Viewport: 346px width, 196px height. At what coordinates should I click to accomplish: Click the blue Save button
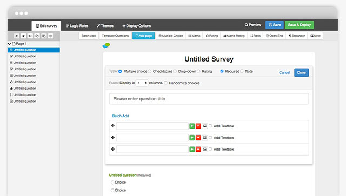click(x=275, y=25)
